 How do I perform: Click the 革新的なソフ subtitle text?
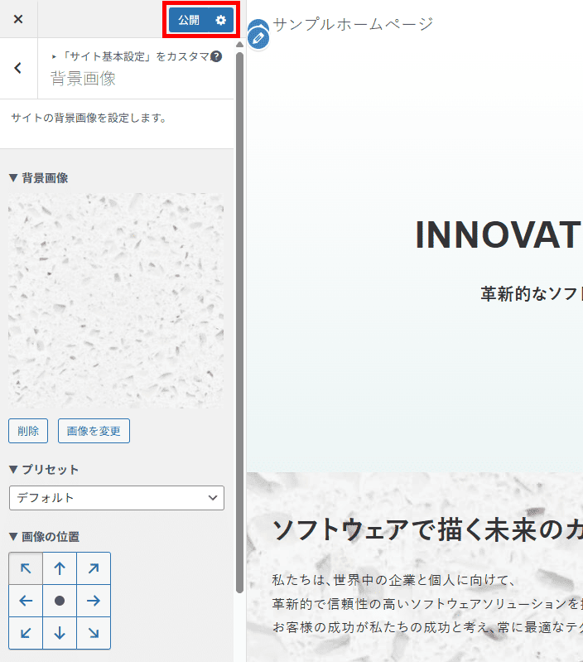pyautogui.click(x=532, y=293)
